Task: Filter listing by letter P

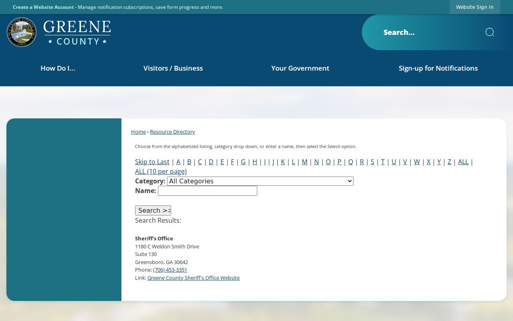Action: [339, 162]
